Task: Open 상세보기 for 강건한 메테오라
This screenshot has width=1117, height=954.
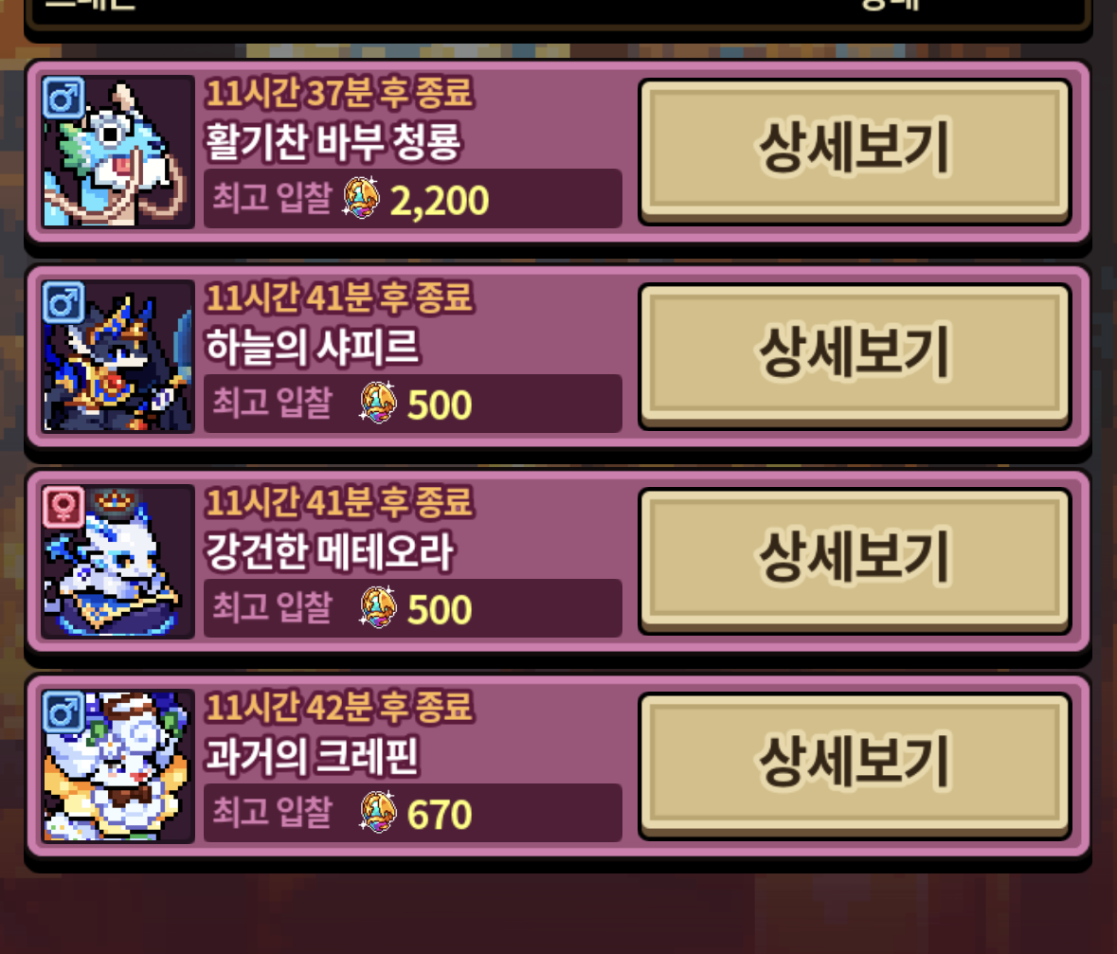Action: tap(855, 561)
